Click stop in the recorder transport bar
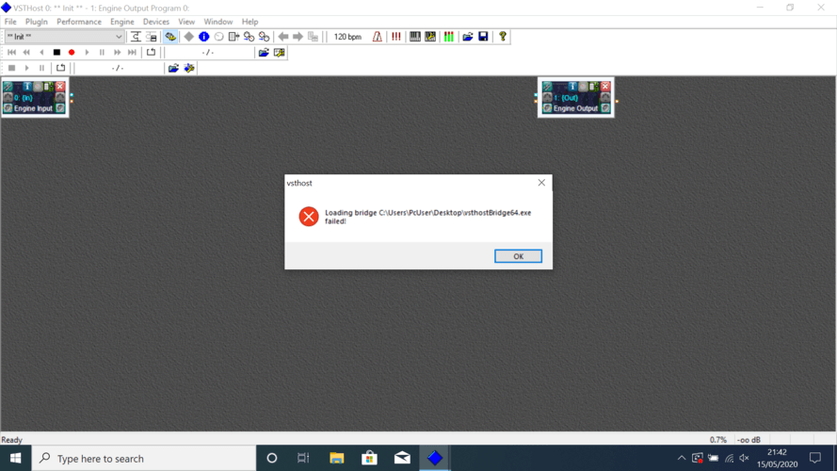The height and width of the screenshot is (471, 837). pyautogui.click(x=11, y=68)
